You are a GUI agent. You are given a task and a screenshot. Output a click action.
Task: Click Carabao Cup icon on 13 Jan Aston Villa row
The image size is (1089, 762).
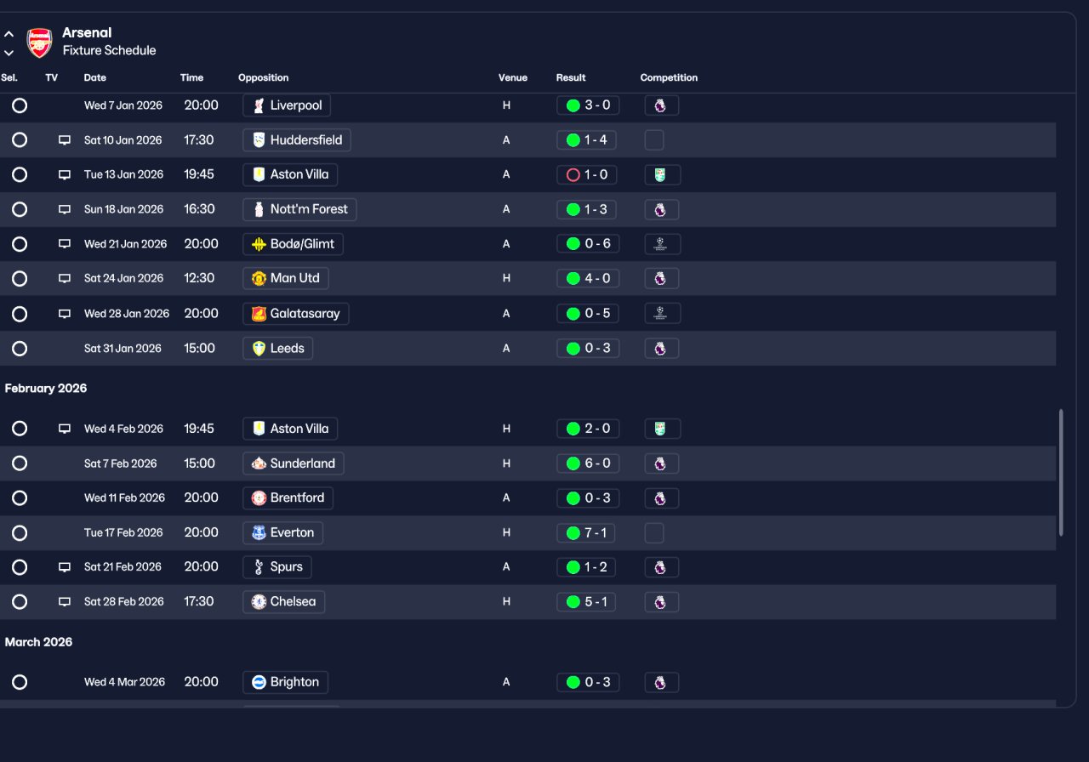click(662, 174)
